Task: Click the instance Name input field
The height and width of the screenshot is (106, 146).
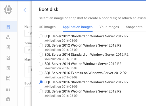Action: coord(28,33)
